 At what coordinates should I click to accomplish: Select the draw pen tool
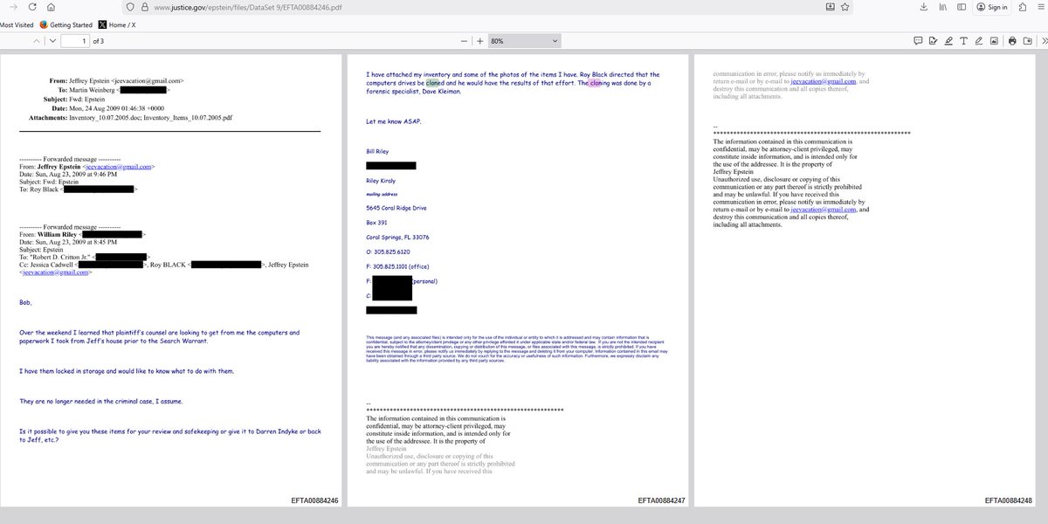click(x=977, y=41)
